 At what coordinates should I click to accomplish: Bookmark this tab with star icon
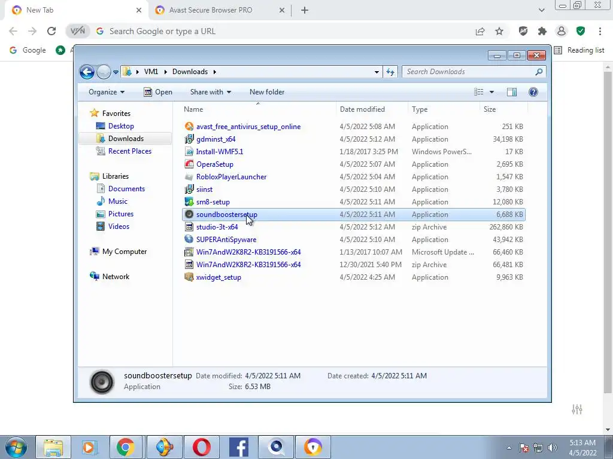coord(499,31)
